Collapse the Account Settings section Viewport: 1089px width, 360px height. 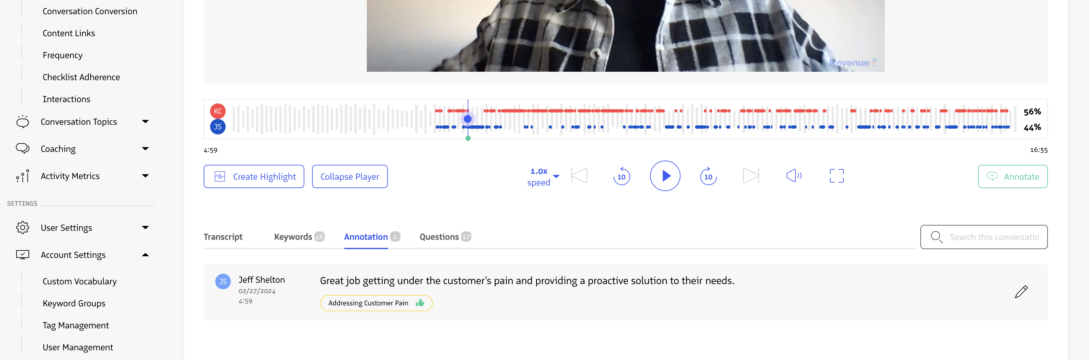point(146,255)
